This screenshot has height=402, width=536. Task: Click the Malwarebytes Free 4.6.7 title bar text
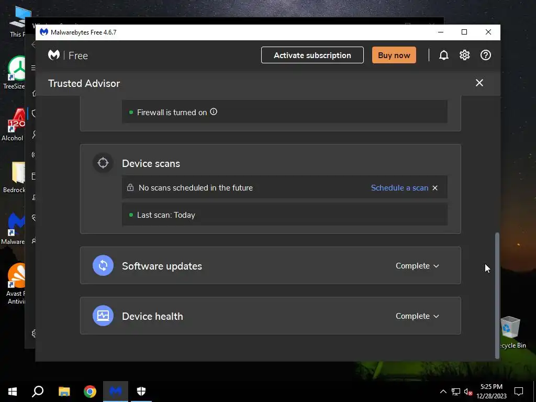(x=83, y=32)
